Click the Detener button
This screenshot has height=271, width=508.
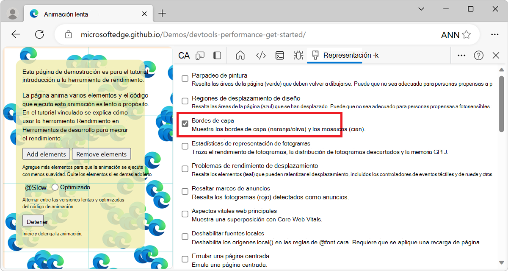click(33, 221)
